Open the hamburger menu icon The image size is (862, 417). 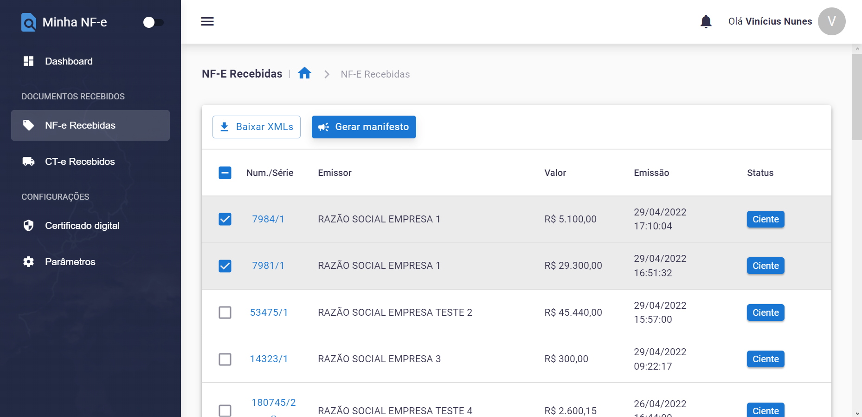pos(207,21)
